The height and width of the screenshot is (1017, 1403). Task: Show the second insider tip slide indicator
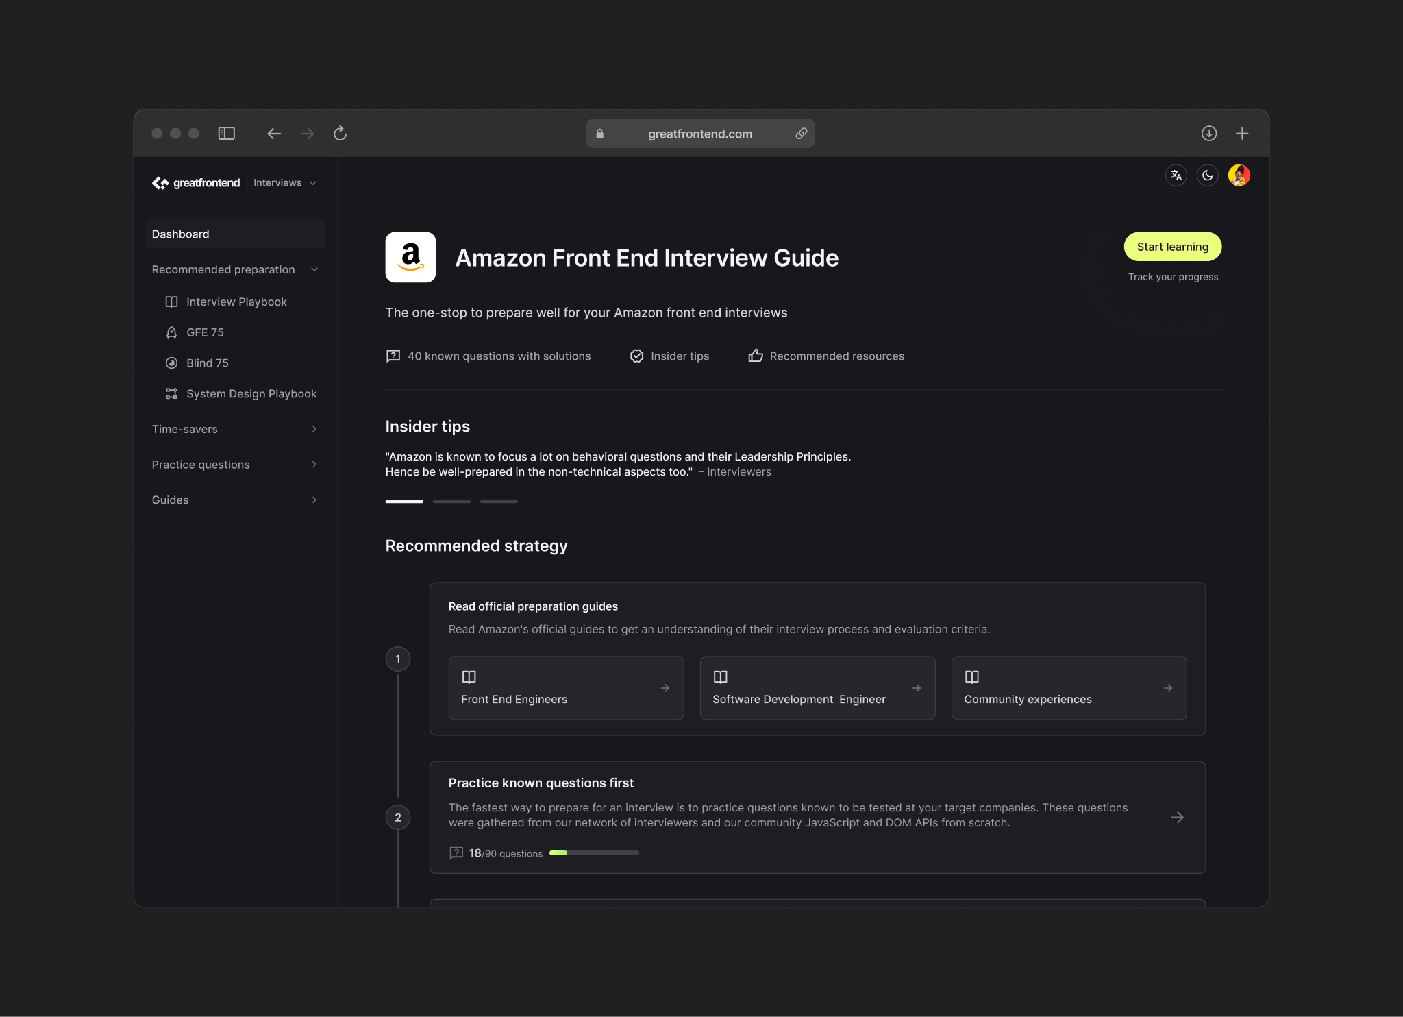(451, 502)
